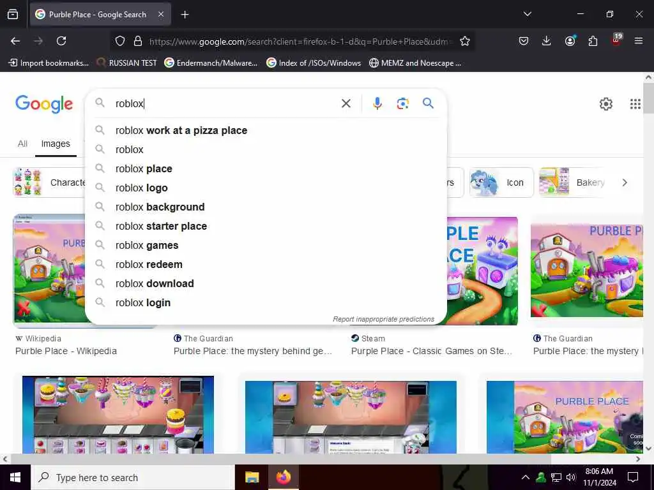Open the Save to Pocket icon
Image resolution: width=654 pixels, height=490 pixels.
[x=524, y=41]
